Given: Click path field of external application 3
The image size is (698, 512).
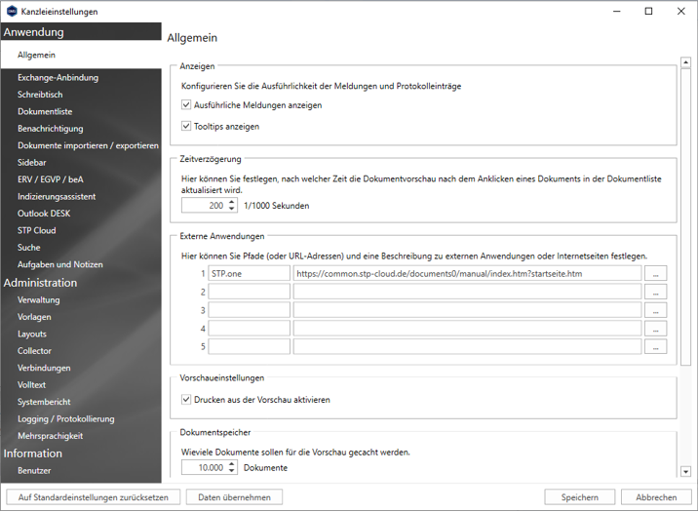Looking at the screenshot, I should [467, 310].
